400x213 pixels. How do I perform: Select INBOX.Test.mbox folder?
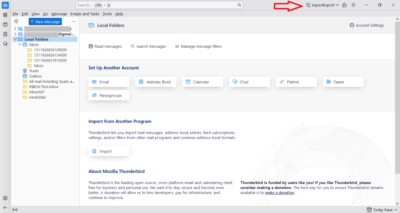click(44, 87)
